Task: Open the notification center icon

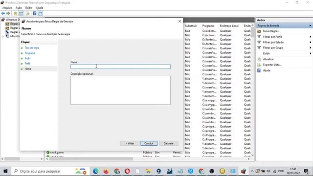Action: coord(306,171)
